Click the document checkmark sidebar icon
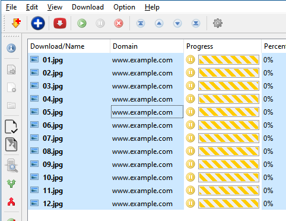The image size is (286, 221). click(11, 127)
